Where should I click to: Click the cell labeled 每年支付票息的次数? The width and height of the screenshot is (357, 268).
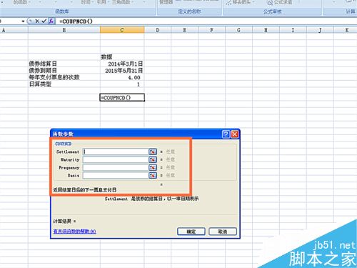[64, 77]
